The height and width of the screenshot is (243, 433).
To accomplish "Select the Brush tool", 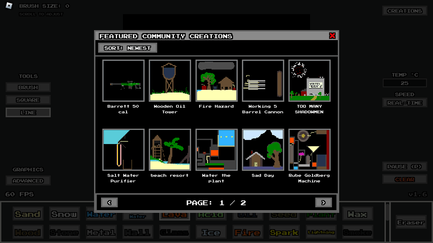I will [x=28, y=87].
